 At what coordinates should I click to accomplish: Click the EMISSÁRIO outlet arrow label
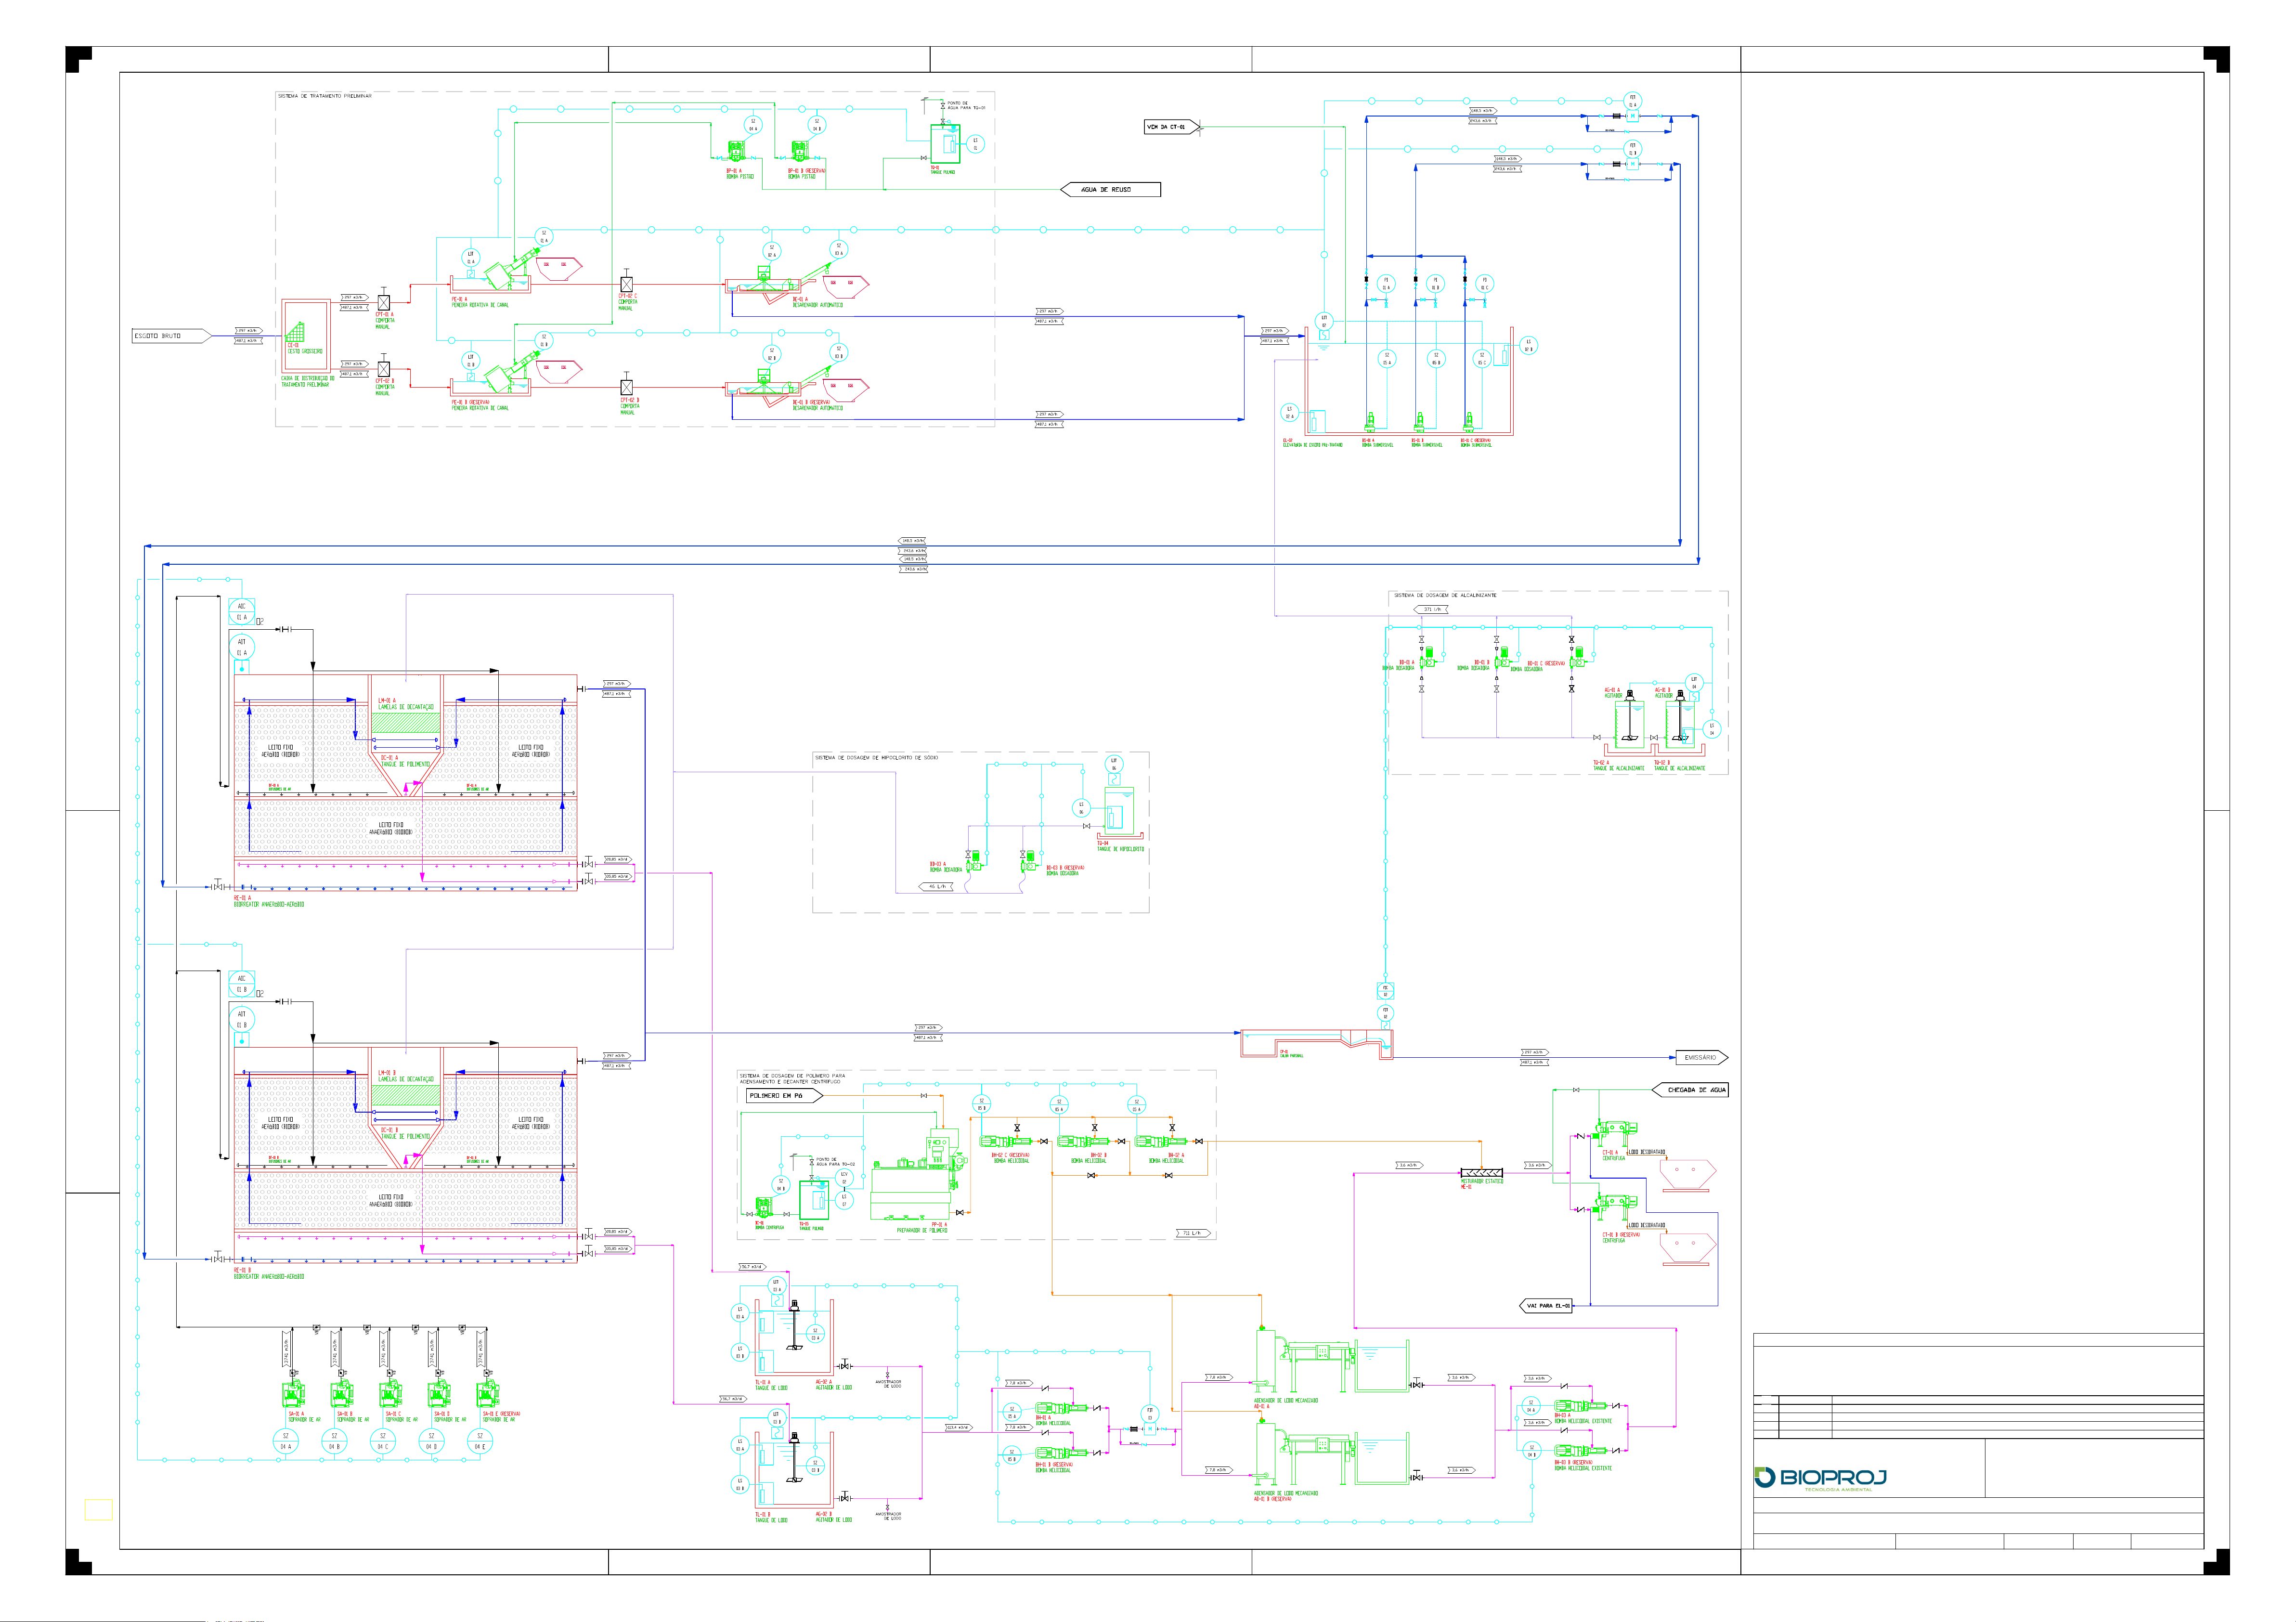point(1700,1057)
